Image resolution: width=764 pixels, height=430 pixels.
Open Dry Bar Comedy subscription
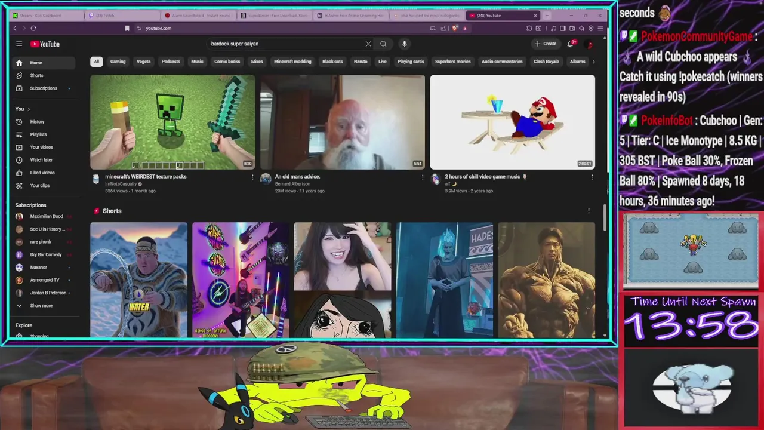[45, 254]
